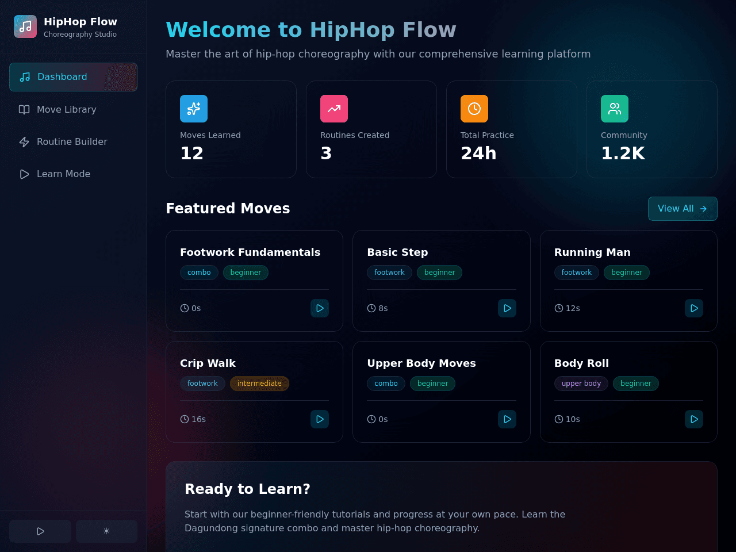Play the Running Man move
The image size is (736, 552).
694,308
